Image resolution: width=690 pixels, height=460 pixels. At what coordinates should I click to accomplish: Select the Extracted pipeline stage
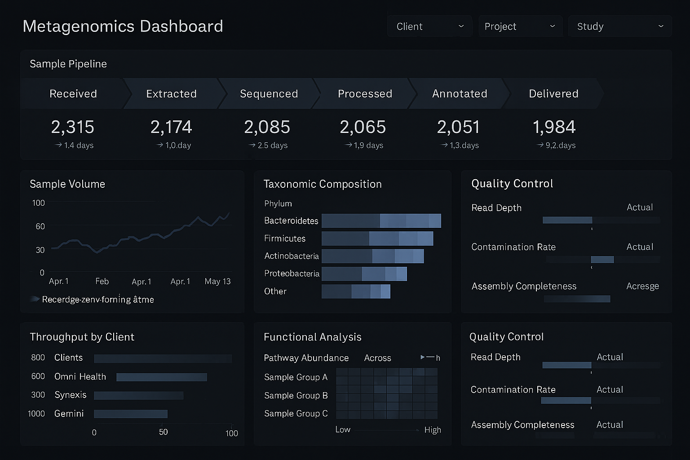pos(171,93)
